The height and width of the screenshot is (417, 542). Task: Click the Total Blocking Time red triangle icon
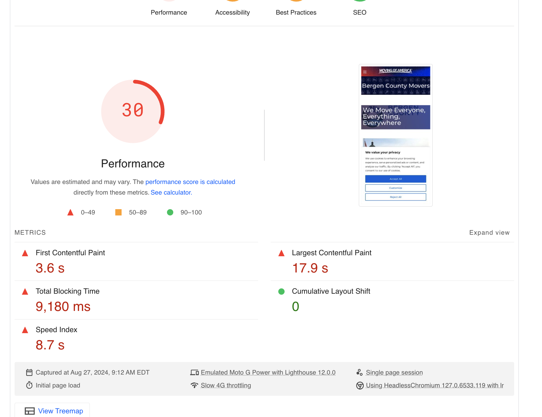(x=25, y=292)
